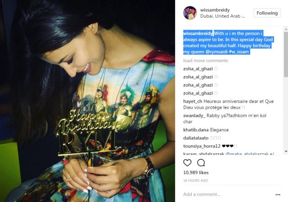Open the #w_issam hashtag
This screenshot has height=202, width=288.
(239, 52)
